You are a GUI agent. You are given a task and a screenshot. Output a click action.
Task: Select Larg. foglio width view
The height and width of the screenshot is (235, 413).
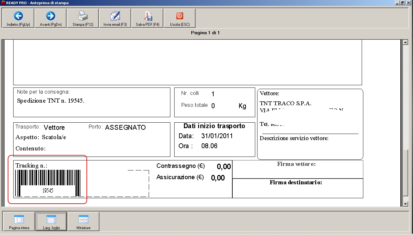point(51,222)
